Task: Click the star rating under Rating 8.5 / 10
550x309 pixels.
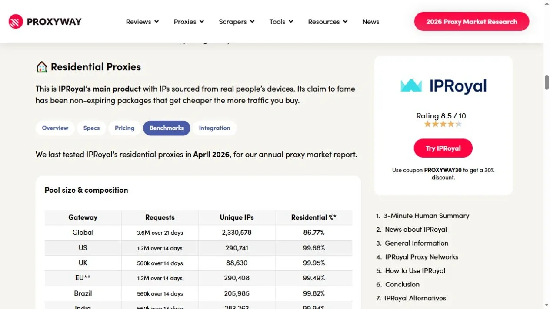Action: click(x=443, y=124)
